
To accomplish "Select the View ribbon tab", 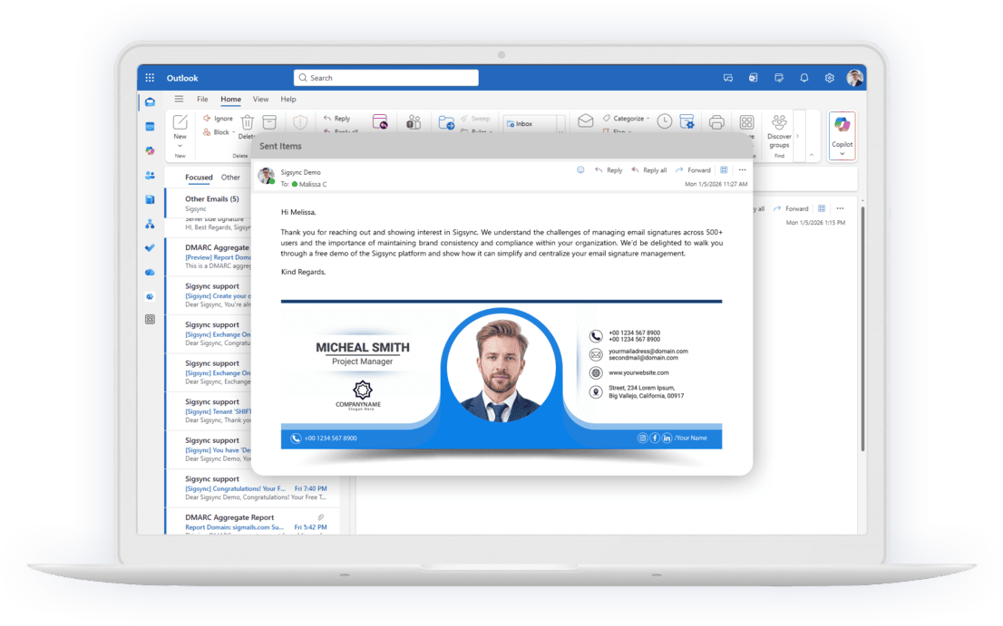I will 260,99.
